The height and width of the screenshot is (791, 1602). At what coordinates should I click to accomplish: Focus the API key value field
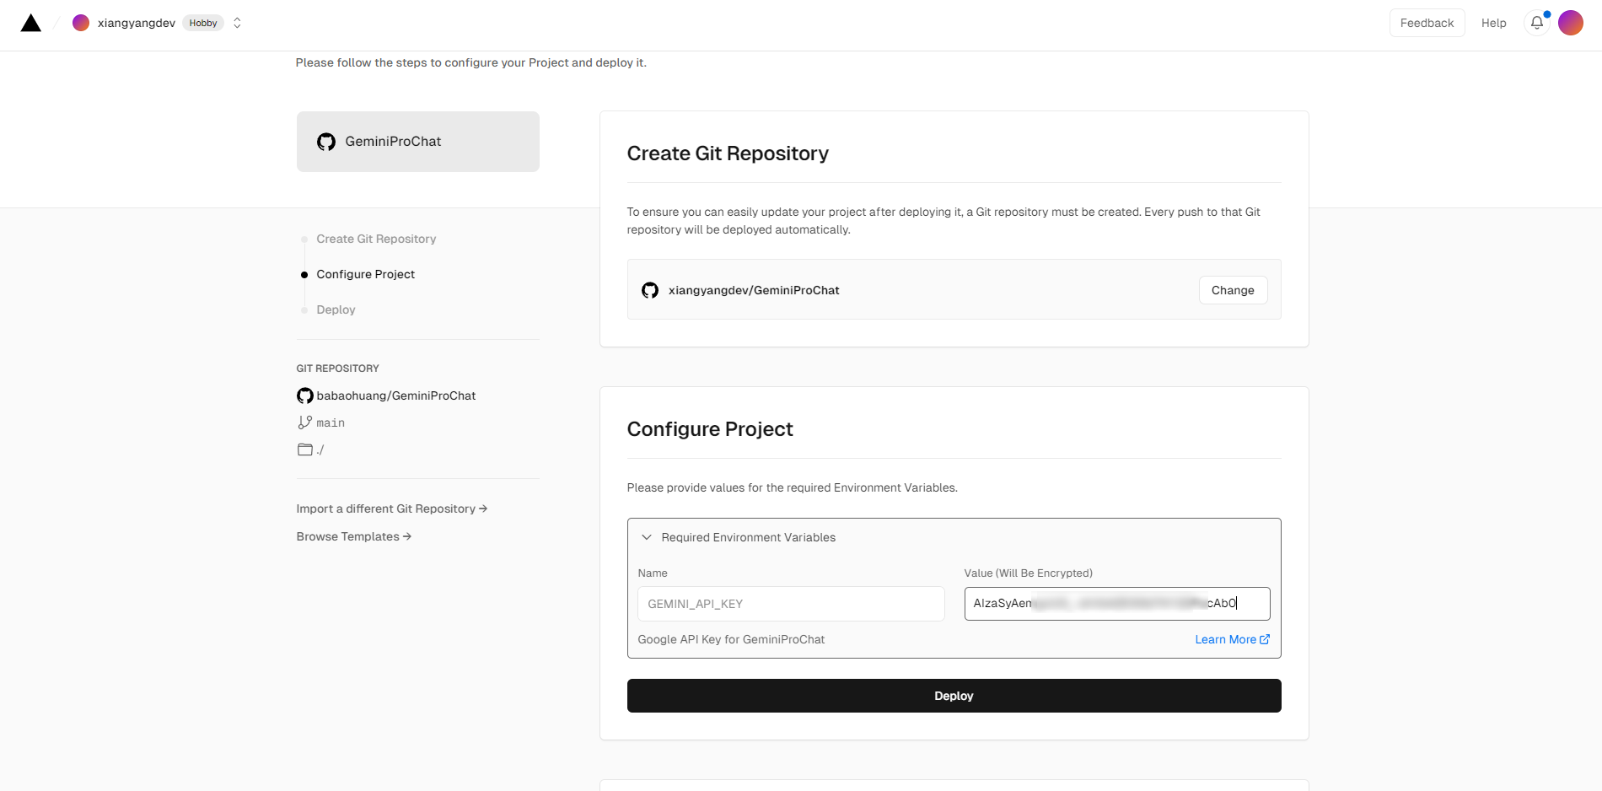coord(1117,604)
